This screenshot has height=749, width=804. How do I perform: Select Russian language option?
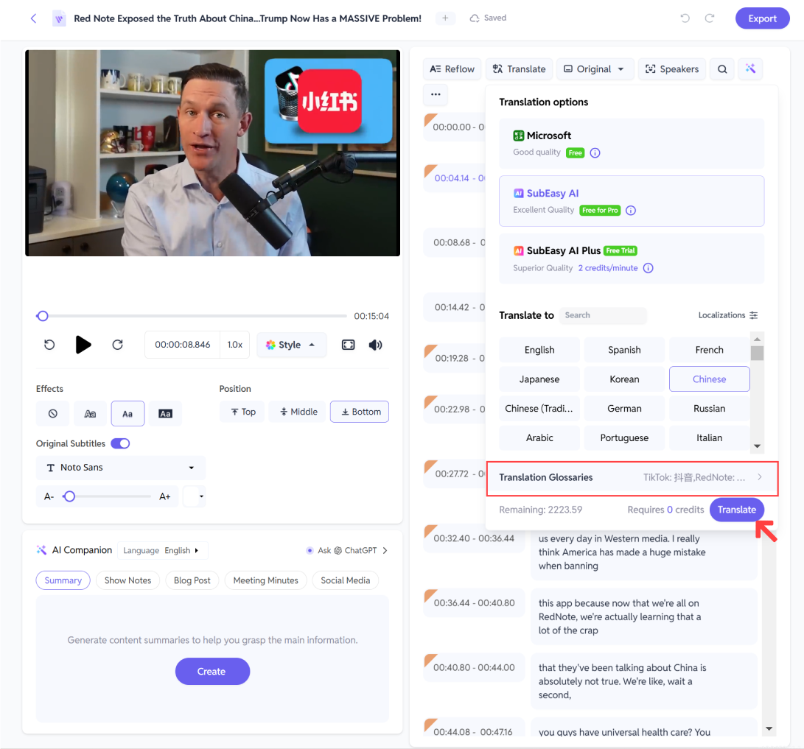(709, 408)
